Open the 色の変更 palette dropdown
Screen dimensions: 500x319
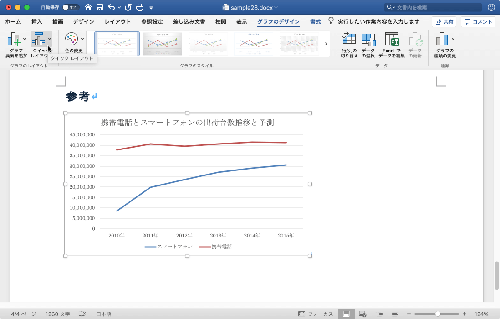(x=74, y=42)
